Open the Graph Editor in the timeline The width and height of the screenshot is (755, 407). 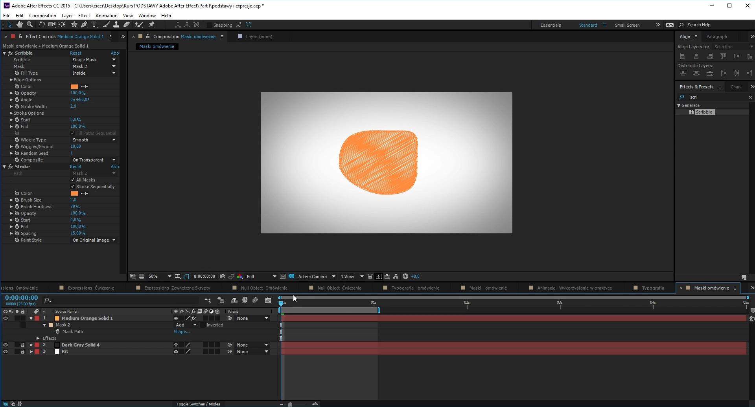pos(268,300)
